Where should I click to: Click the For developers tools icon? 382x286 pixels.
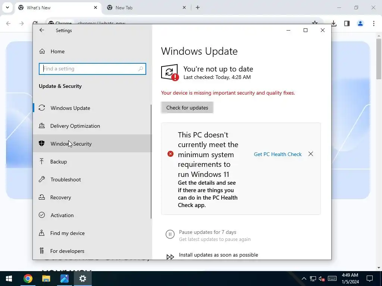[42, 251]
